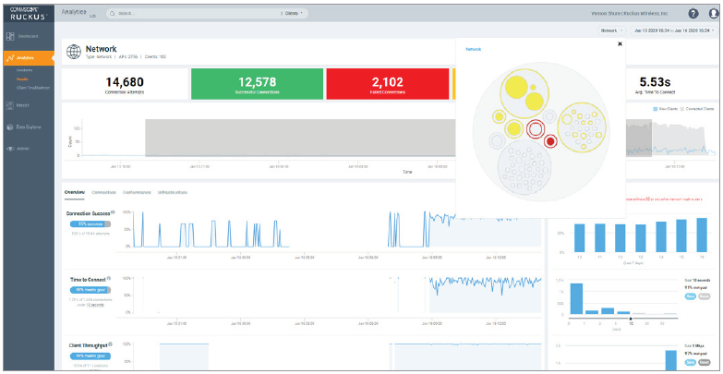Image resolution: width=723 pixels, height=374 pixels.
Task: Click the help question mark icon
Action: click(x=693, y=14)
